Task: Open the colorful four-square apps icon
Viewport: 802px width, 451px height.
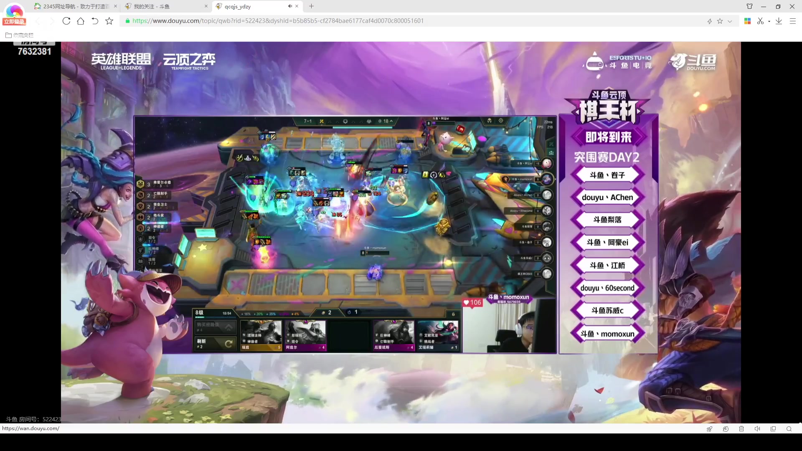Action: coord(748,21)
